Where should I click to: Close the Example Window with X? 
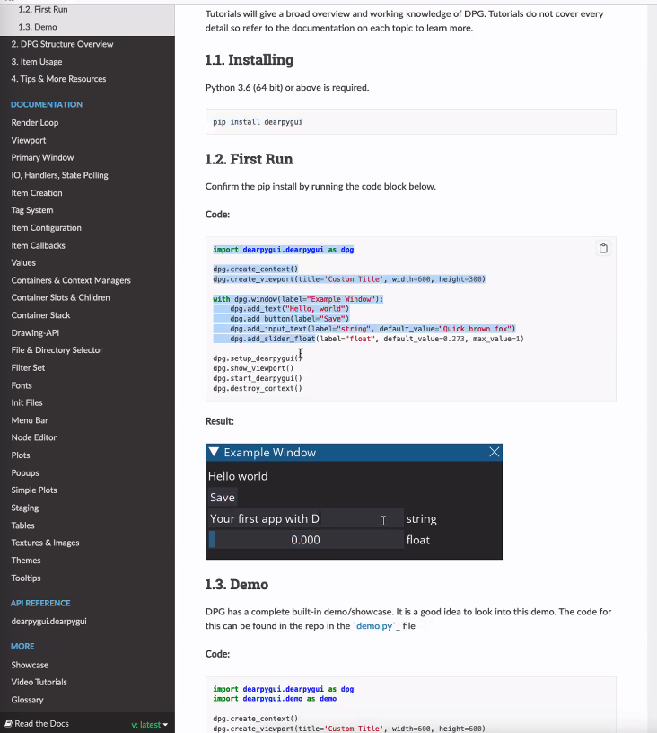coord(494,452)
